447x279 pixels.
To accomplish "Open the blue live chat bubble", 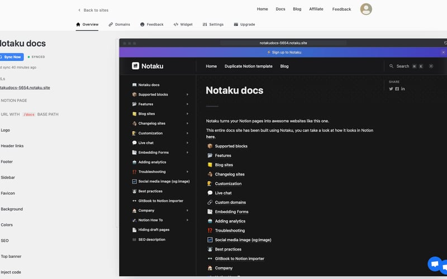I will pyautogui.click(x=434, y=264).
